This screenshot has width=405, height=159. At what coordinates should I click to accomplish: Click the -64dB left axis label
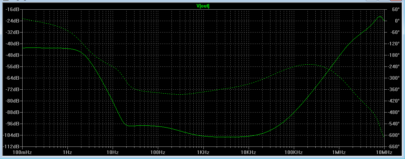[x=13, y=78]
